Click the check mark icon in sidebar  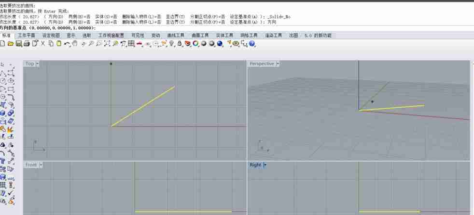(x=11, y=193)
